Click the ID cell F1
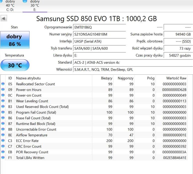193x174 pixels. (x=10, y=158)
